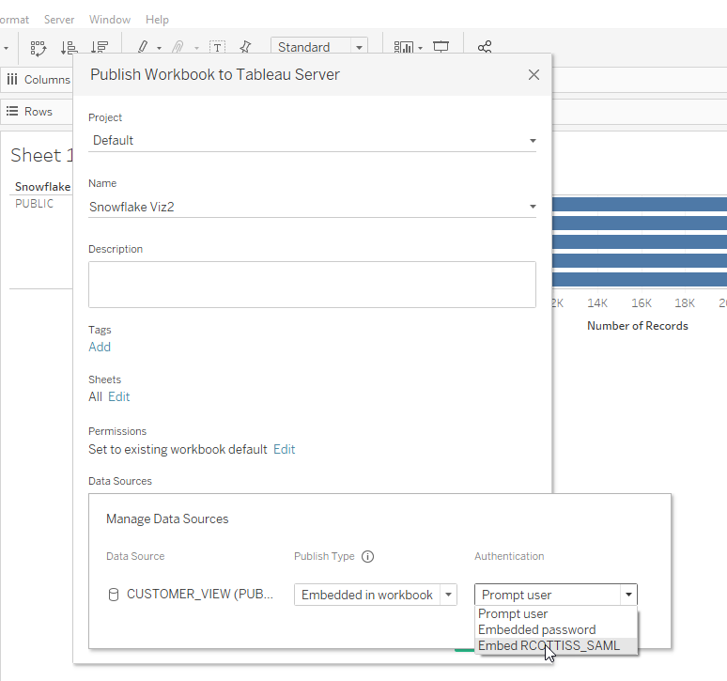Click the Name field text Snowflake Viz2

coord(131,207)
